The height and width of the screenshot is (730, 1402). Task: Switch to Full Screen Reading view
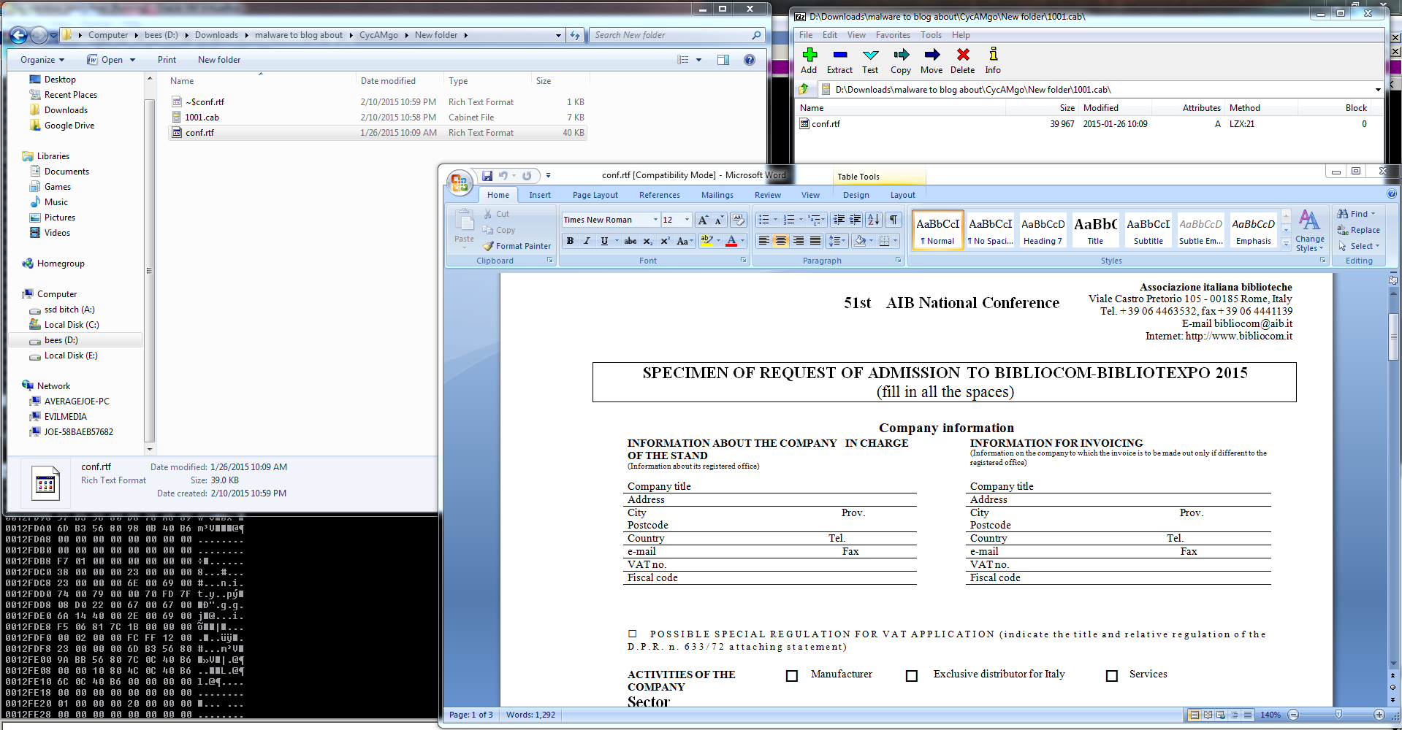(1208, 715)
